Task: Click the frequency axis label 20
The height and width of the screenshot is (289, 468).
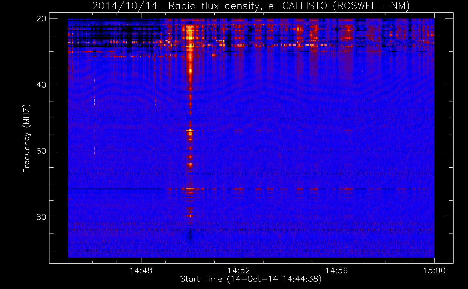Action: click(41, 19)
